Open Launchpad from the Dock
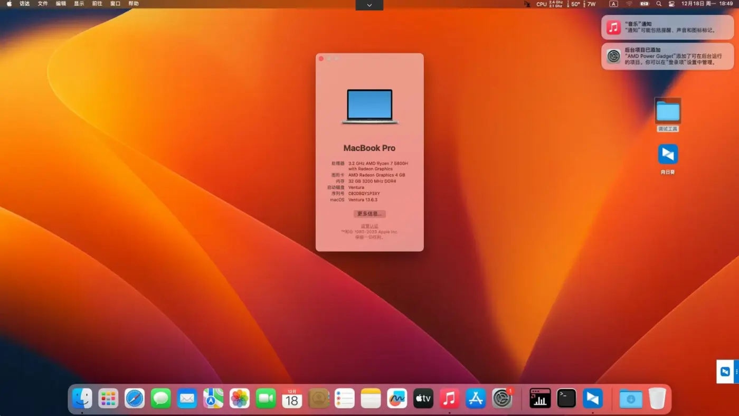This screenshot has height=416, width=739. tap(108, 399)
